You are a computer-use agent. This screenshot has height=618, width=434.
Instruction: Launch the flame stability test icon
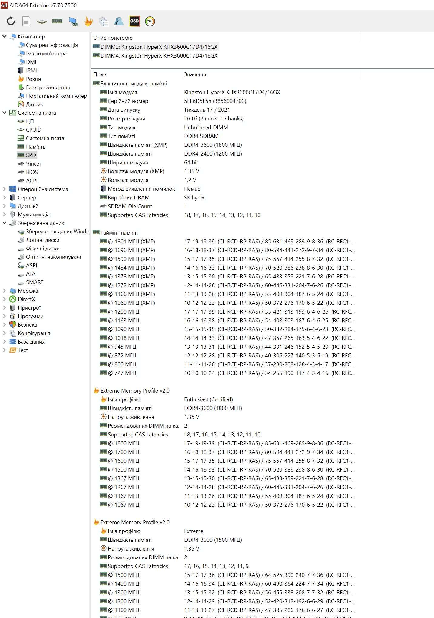(88, 21)
